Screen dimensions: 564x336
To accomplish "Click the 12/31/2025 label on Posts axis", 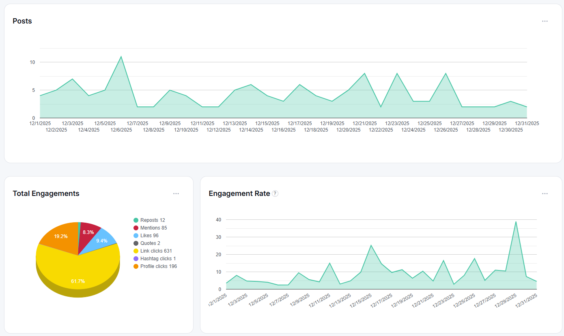I will [x=527, y=123].
